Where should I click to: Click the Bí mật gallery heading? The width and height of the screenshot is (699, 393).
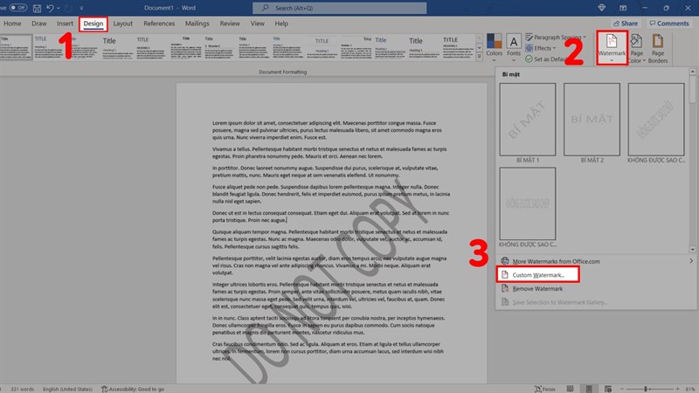tap(510, 74)
